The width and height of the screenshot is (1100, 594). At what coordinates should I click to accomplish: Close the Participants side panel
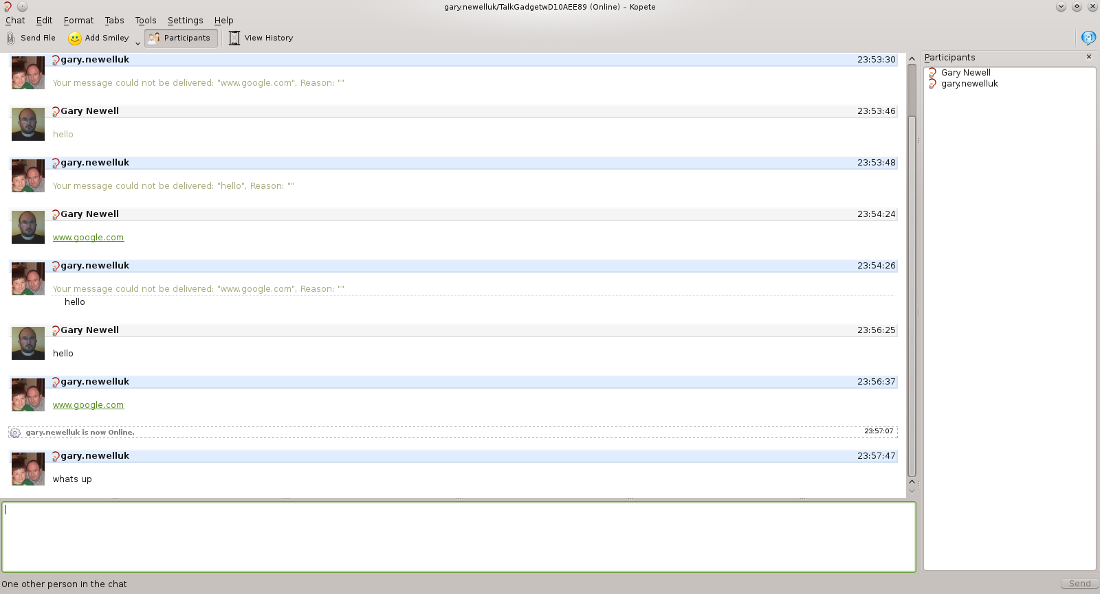[x=1089, y=57]
